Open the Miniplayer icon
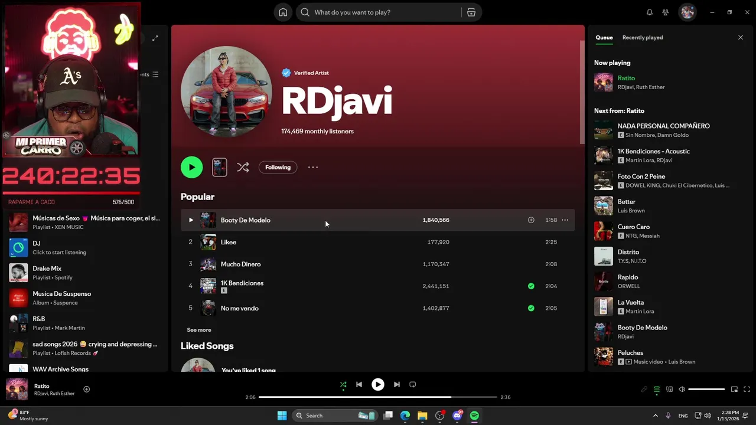This screenshot has height=425, width=756. click(x=734, y=390)
